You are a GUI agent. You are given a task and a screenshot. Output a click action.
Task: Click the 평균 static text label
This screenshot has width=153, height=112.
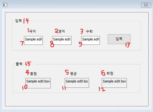(x=73, y=74)
